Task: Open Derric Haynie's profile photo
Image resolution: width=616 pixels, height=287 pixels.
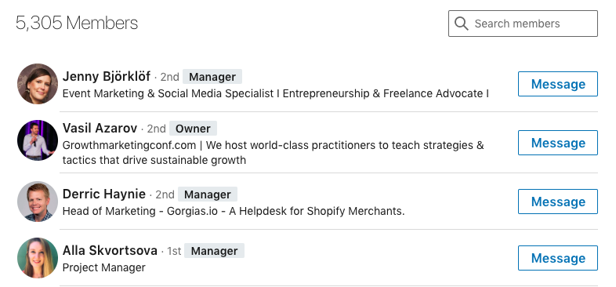Action: click(38, 202)
